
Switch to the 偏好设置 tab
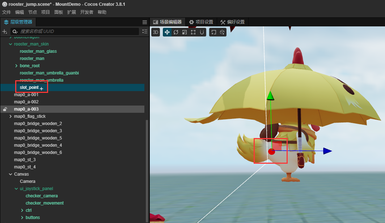pyautogui.click(x=233, y=22)
